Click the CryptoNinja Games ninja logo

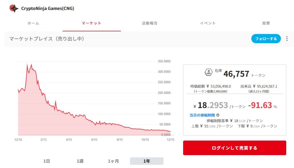(x=14, y=8)
